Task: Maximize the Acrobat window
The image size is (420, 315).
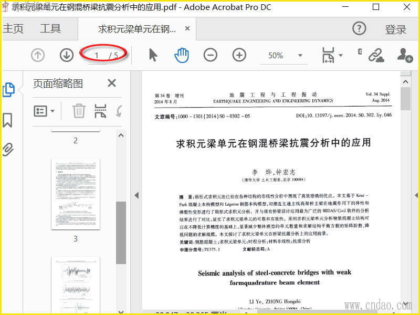Action: tap(376, 7)
